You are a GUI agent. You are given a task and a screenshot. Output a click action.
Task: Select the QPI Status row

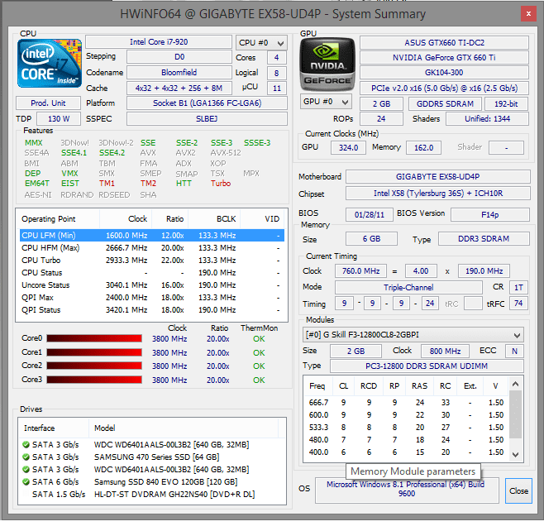click(x=151, y=310)
